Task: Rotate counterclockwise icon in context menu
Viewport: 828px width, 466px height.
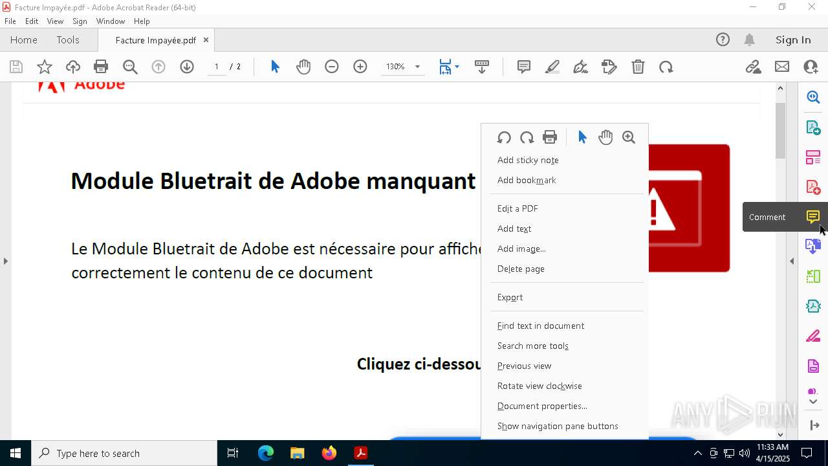Action: pos(504,137)
